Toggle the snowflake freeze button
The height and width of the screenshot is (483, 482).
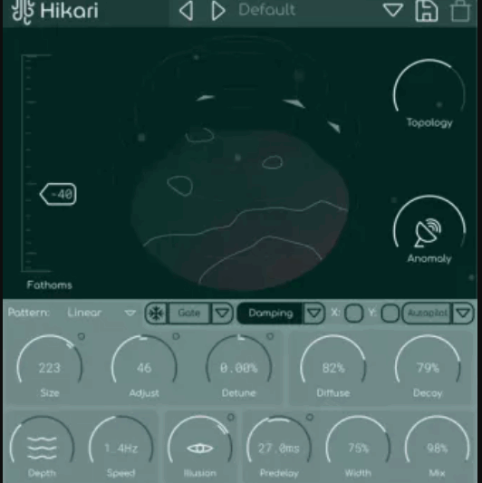157,314
